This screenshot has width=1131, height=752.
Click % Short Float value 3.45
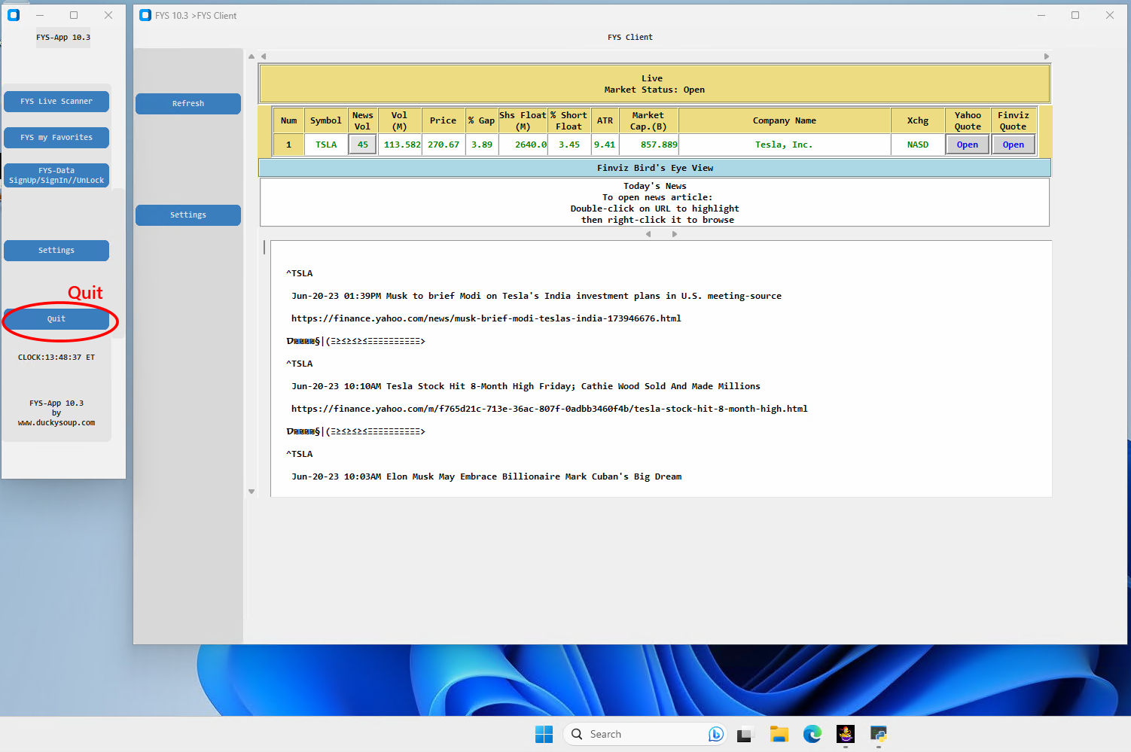click(x=569, y=145)
